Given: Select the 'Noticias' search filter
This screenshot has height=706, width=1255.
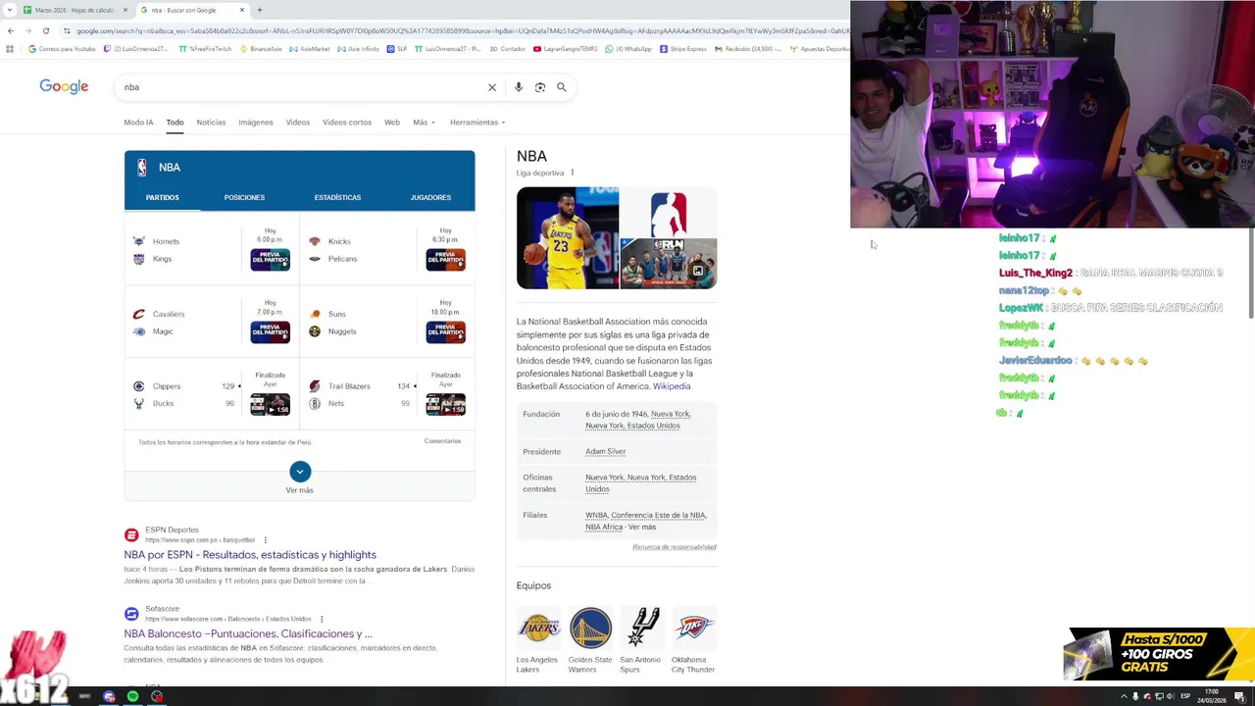Looking at the screenshot, I should pyautogui.click(x=211, y=123).
